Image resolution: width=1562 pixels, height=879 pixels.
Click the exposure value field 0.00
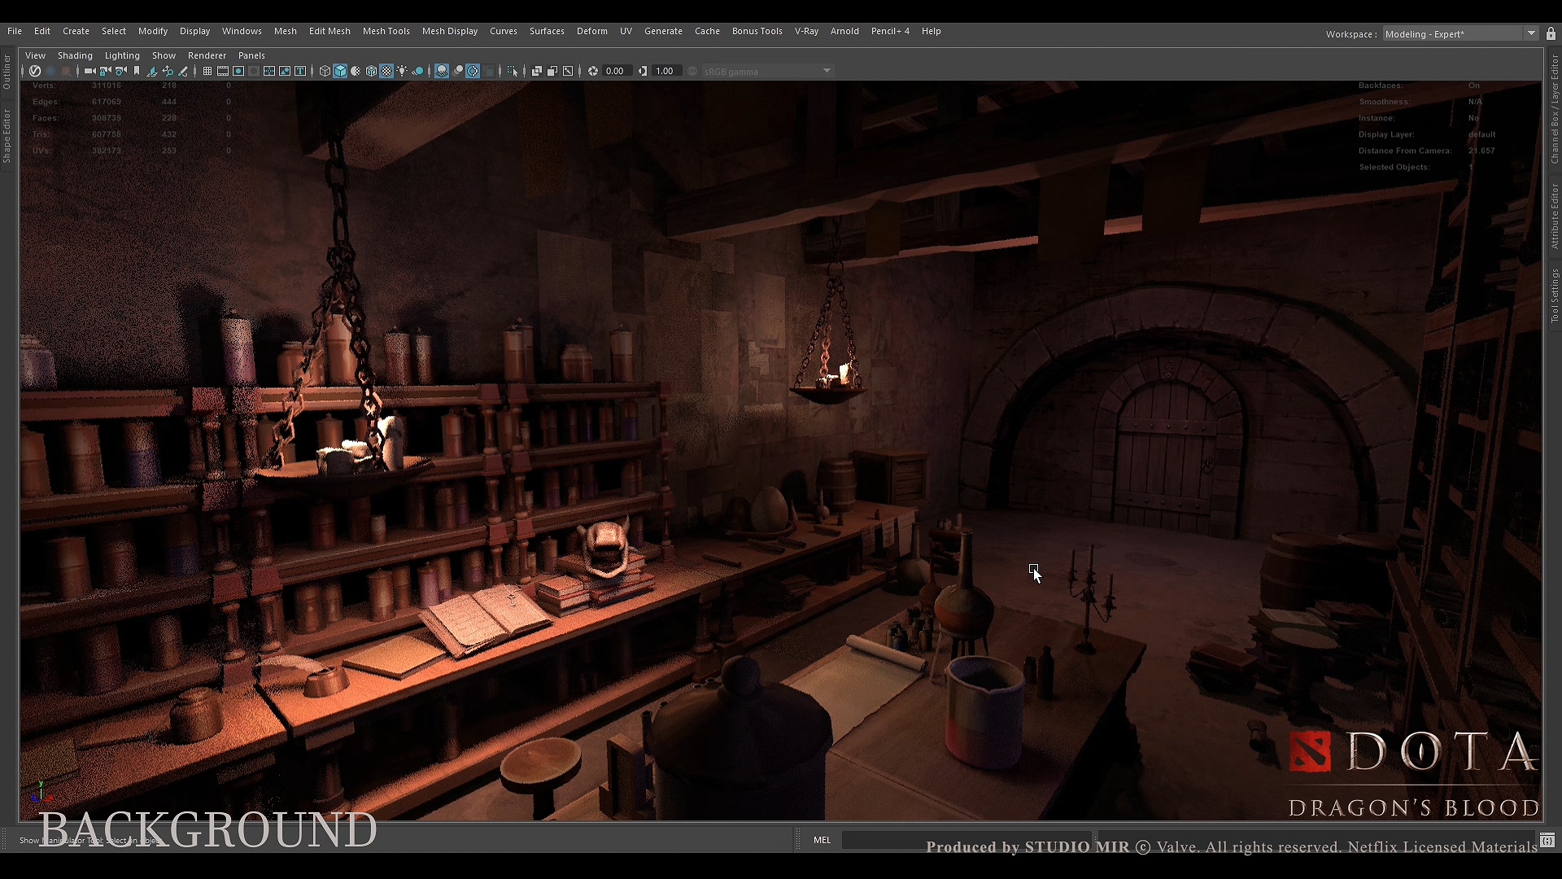click(617, 71)
